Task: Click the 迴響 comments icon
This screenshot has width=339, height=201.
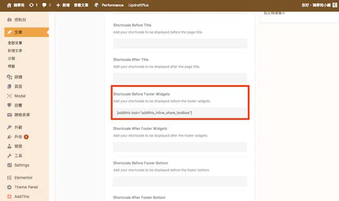Action: (x=9, y=105)
